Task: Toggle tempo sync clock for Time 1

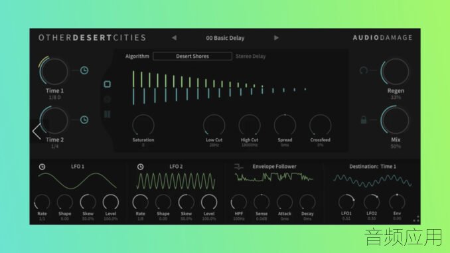Action: click(84, 70)
